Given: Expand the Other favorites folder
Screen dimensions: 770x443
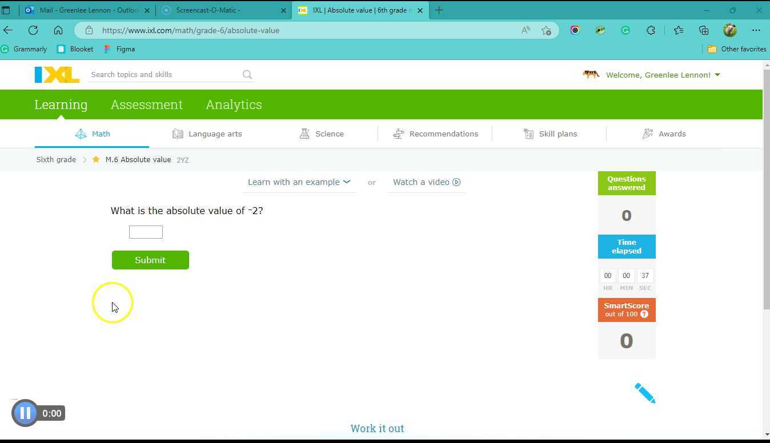Looking at the screenshot, I should (x=737, y=49).
